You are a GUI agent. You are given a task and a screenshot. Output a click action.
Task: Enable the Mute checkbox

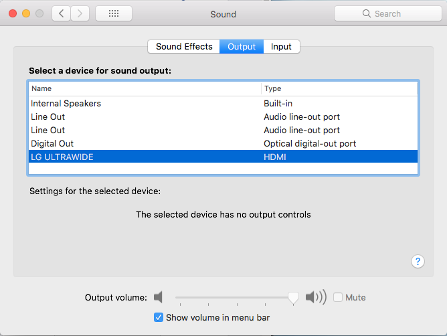click(339, 297)
